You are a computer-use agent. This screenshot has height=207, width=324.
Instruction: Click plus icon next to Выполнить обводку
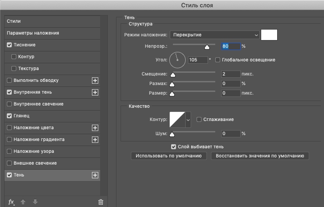(95, 81)
